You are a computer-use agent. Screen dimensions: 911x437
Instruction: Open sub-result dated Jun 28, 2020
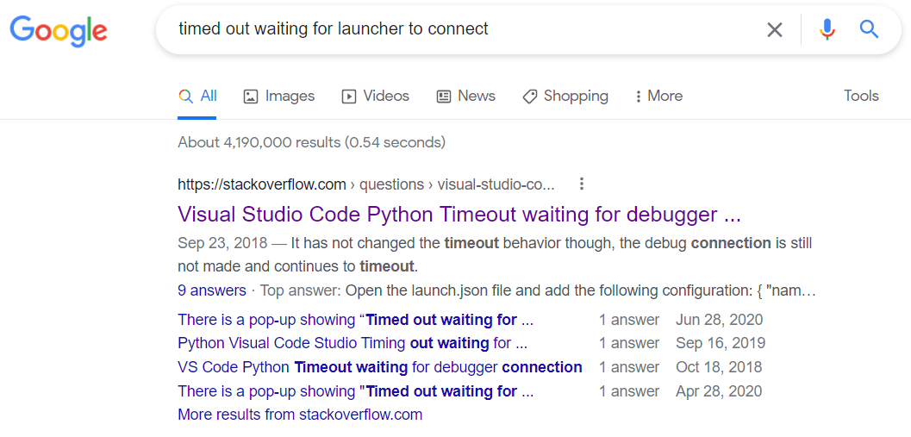pyautogui.click(x=356, y=320)
